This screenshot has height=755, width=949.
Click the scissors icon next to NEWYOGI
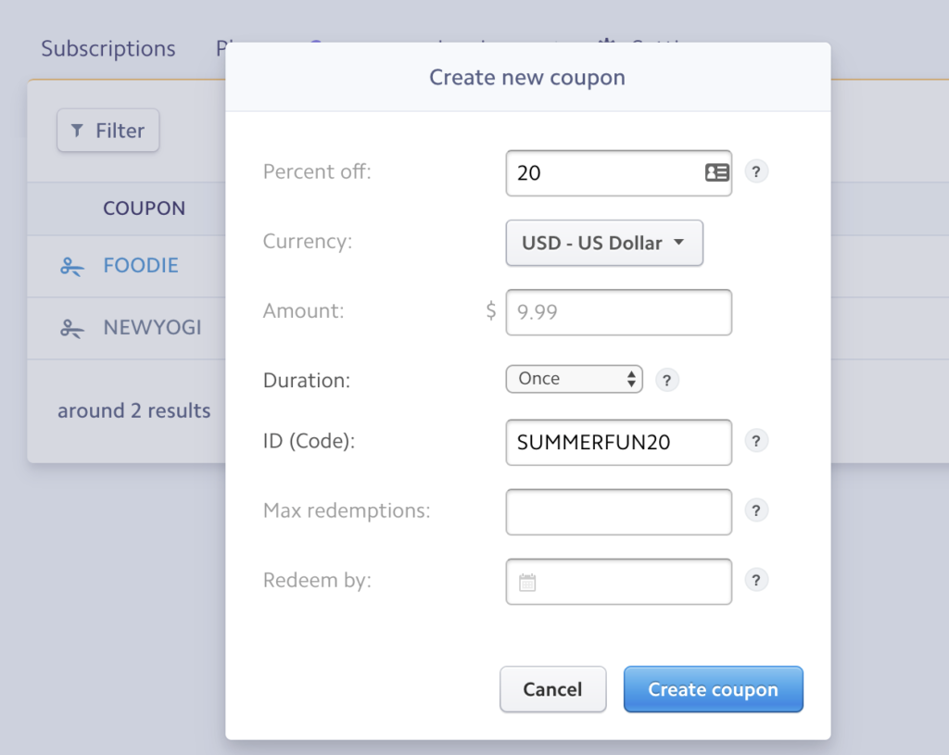point(72,329)
